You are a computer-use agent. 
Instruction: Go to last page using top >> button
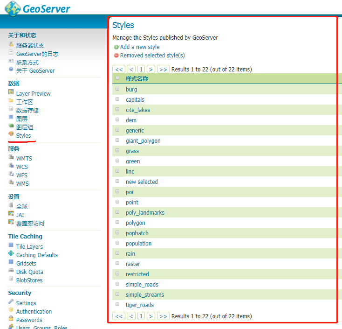coord(163,70)
